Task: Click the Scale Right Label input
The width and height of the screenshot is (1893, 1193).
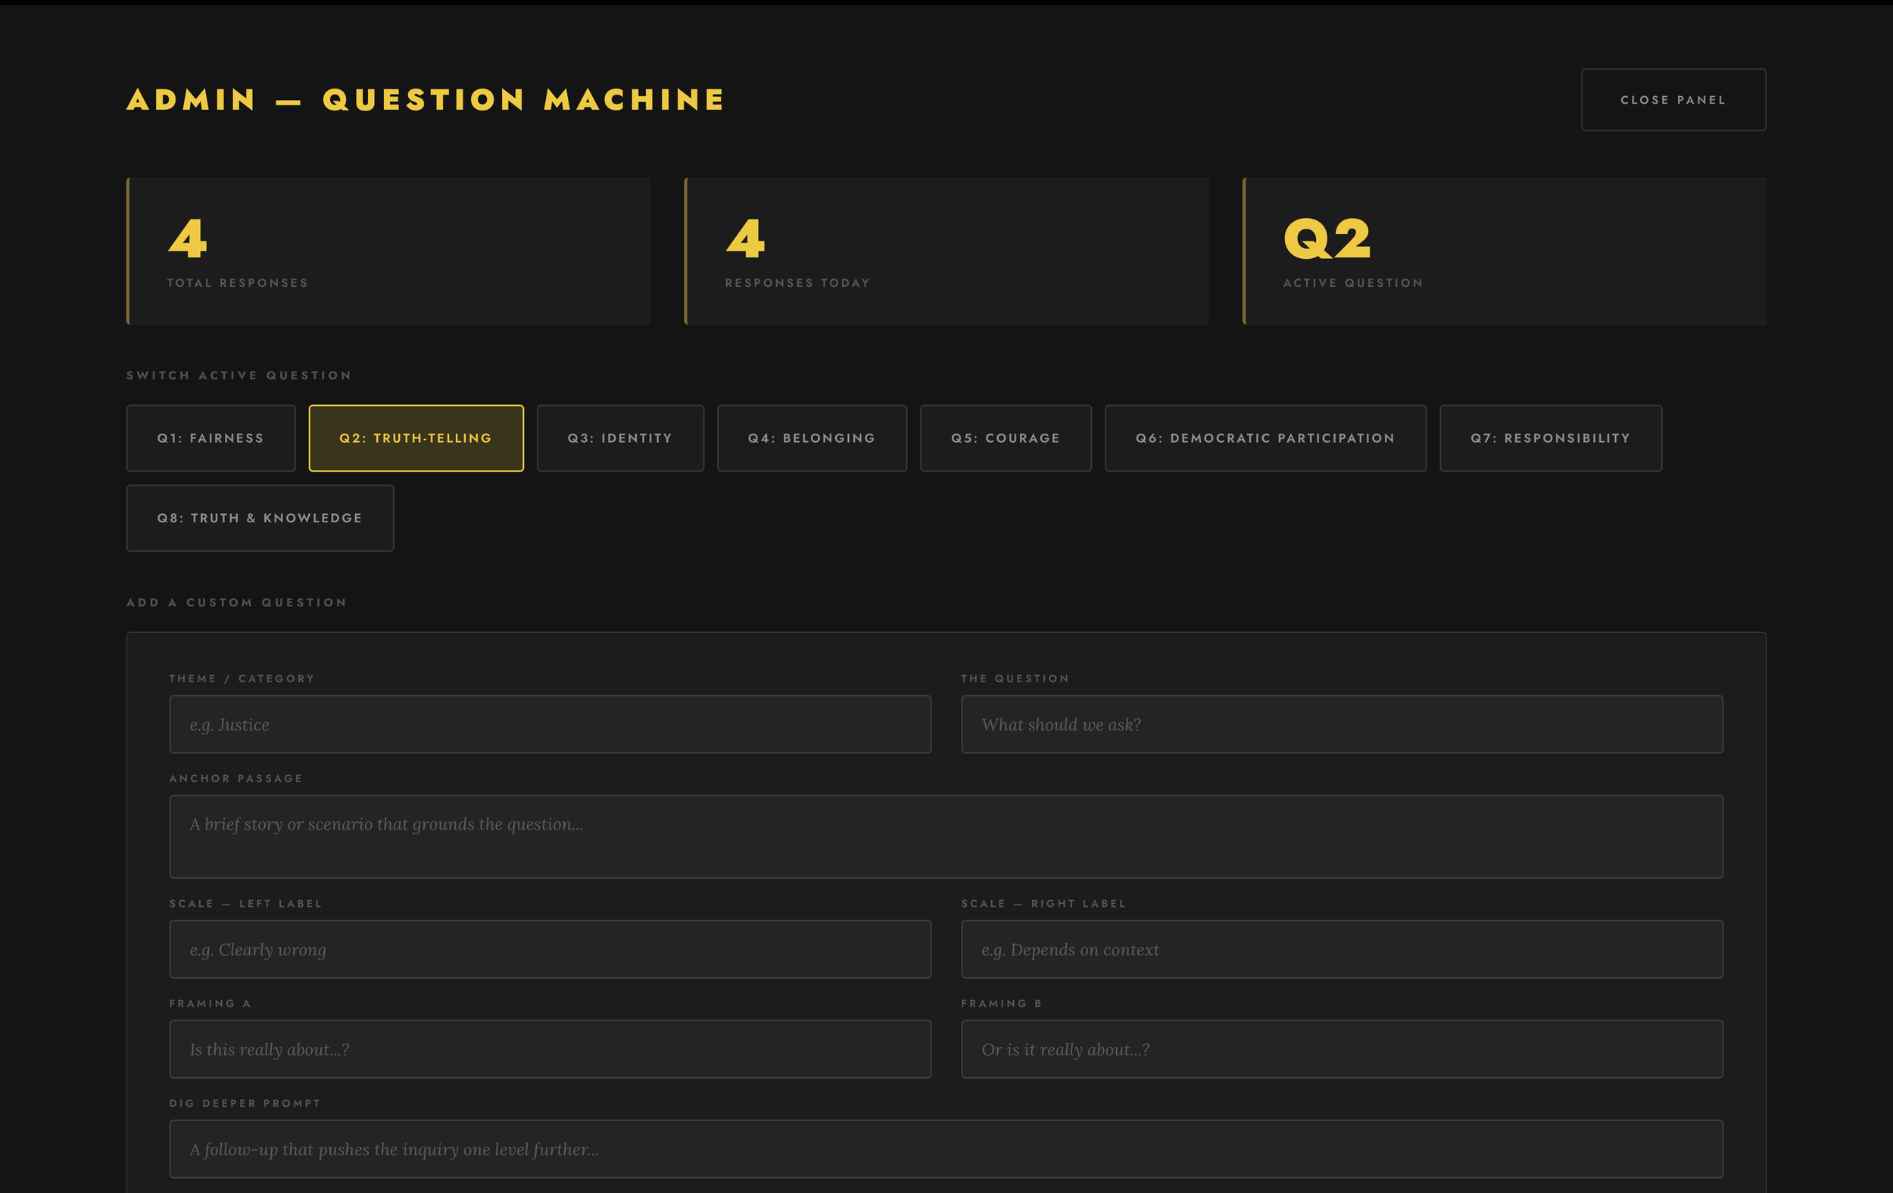Action: (x=1341, y=949)
